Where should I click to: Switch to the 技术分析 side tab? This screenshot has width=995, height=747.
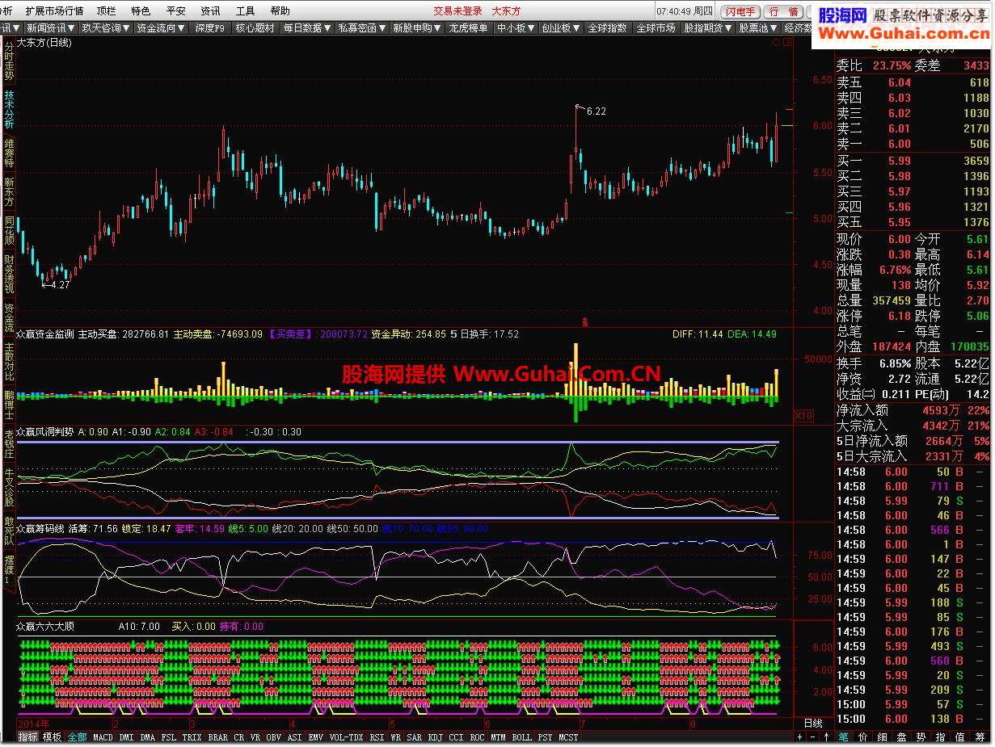pyautogui.click(x=9, y=110)
